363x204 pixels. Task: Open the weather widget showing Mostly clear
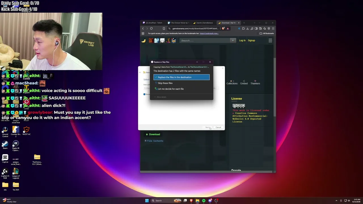10,201
